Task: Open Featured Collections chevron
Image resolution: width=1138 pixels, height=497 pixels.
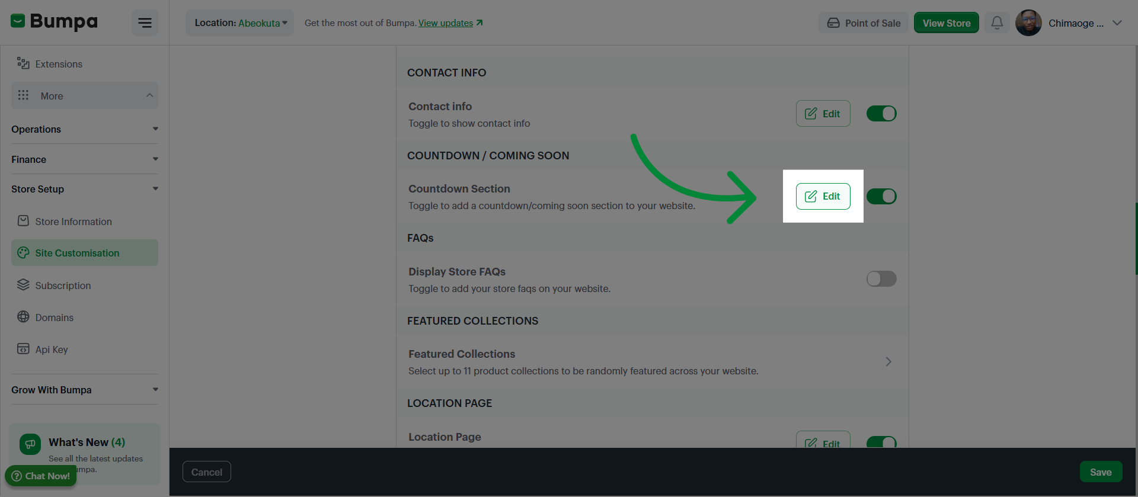Action: point(888,361)
